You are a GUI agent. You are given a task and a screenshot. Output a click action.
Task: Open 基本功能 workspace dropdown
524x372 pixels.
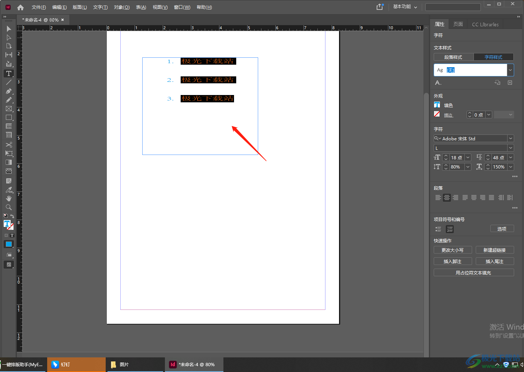pos(405,7)
